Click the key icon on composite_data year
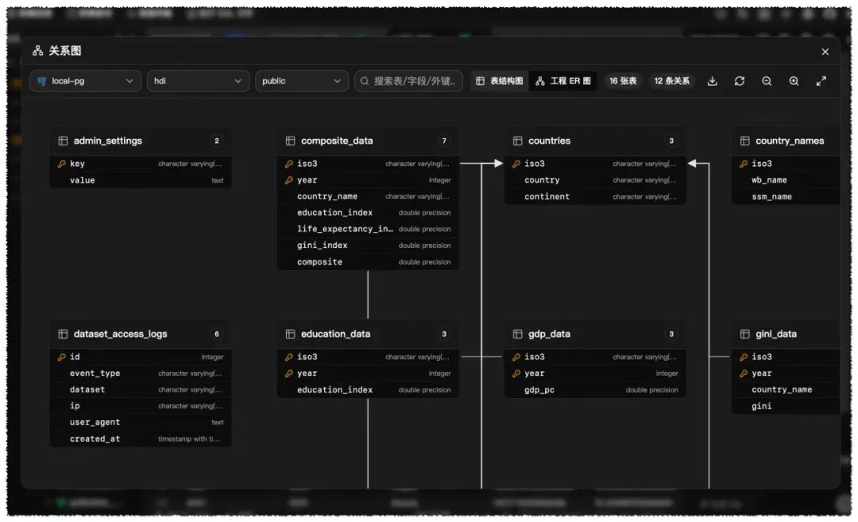Screen dimensions: 858x522 (289, 180)
